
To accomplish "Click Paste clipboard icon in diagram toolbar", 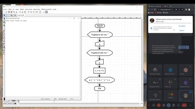I will click(25, 12).
